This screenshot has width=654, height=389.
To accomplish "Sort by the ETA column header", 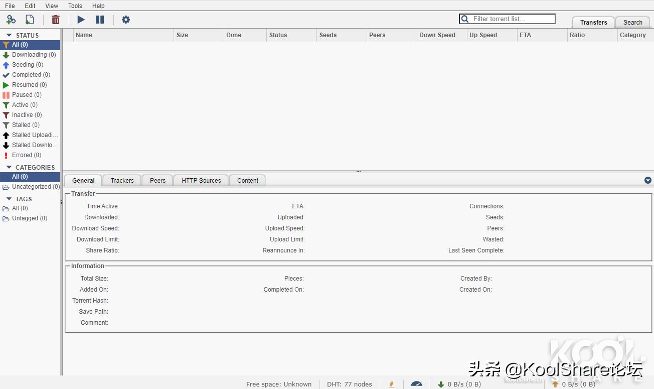I will tap(543, 35).
